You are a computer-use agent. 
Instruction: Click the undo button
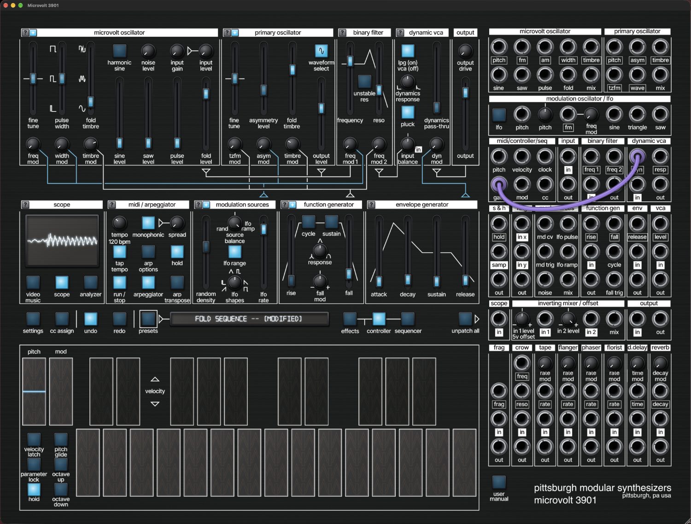(91, 319)
